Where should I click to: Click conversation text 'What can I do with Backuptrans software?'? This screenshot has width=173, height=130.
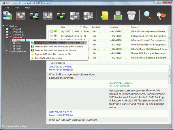click(74, 120)
